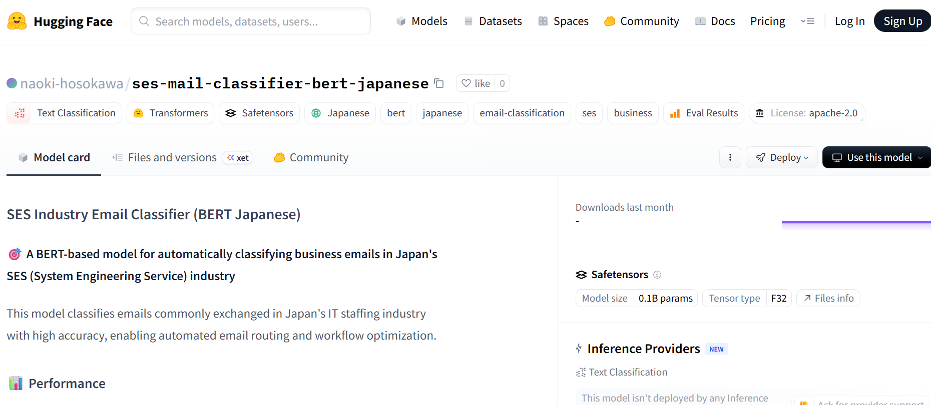Go to Models in the top navigation
931x405 pixels.
(x=422, y=21)
